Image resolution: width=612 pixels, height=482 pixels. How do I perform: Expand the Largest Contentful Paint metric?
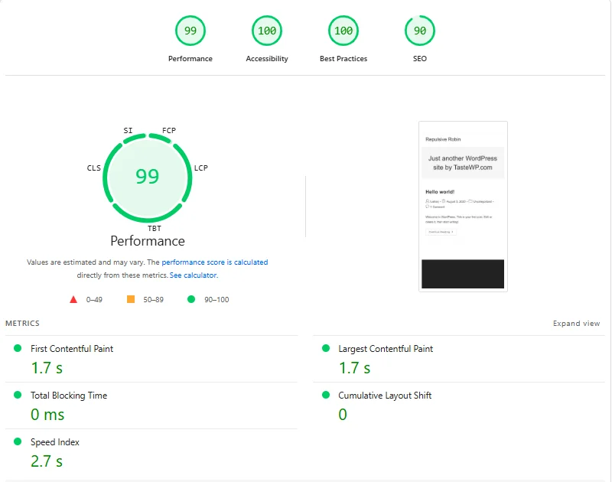(386, 349)
